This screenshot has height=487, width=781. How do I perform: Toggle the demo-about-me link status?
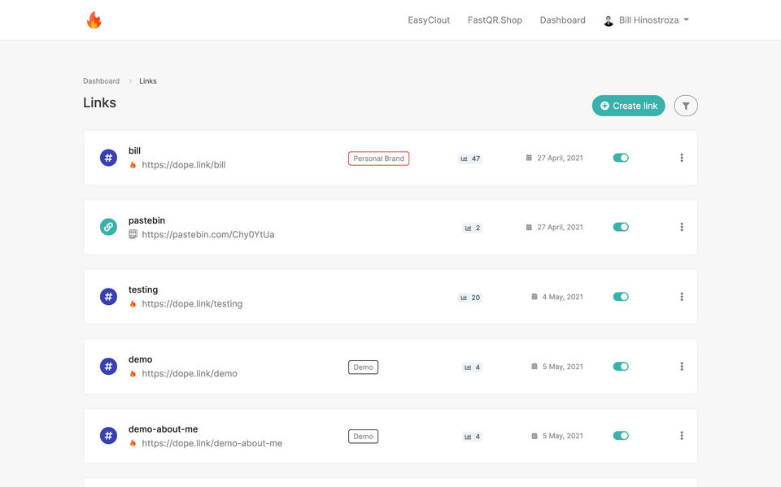click(621, 436)
